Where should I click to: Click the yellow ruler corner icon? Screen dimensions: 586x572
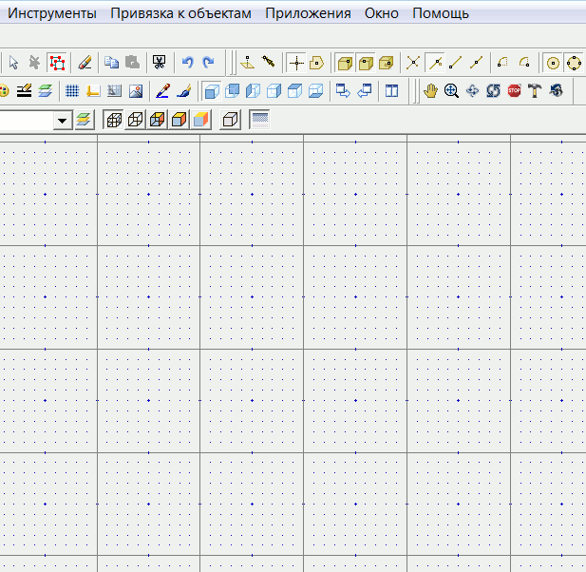tap(93, 91)
